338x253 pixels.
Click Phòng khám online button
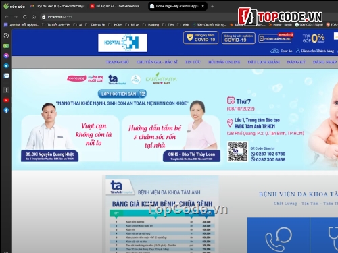pos(276,38)
